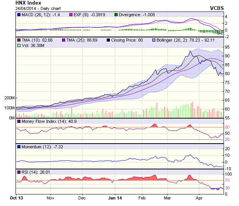Click the RSI 70 overbought level label

coord(227,180)
